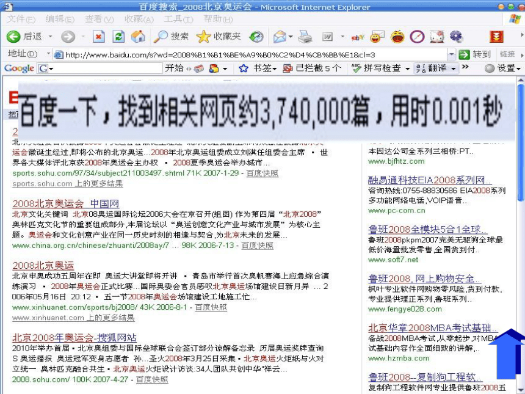Open the 查看(V) menu

(x=100, y=19)
